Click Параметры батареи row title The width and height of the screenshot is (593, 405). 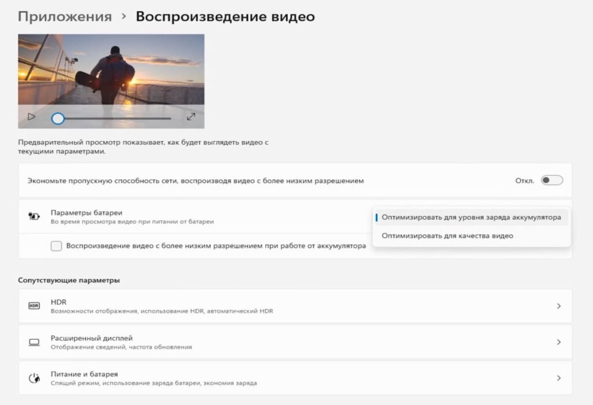[x=87, y=213]
